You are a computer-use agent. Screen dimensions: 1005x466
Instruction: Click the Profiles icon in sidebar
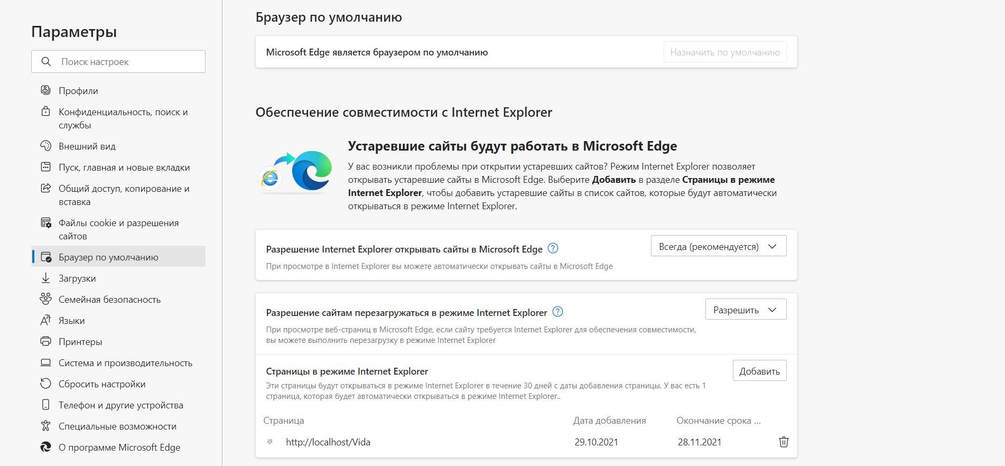pos(46,90)
